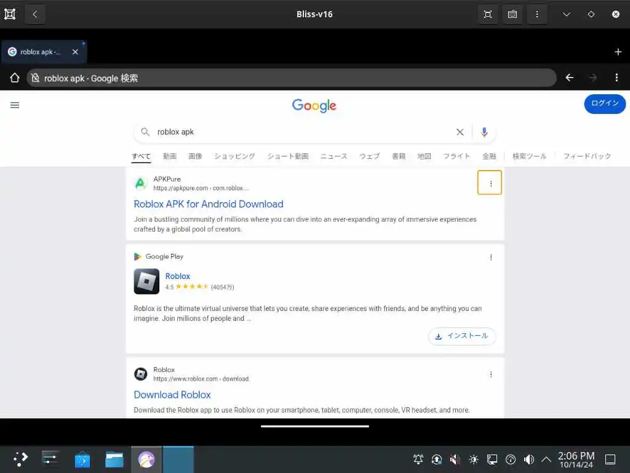Go back with the browser arrow
The width and height of the screenshot is (630, 473).
[569, 78]
